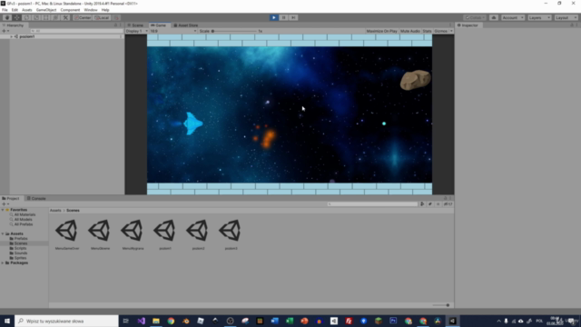Open the Layout dropdown

pyautogui.click(x=566, y=17)
